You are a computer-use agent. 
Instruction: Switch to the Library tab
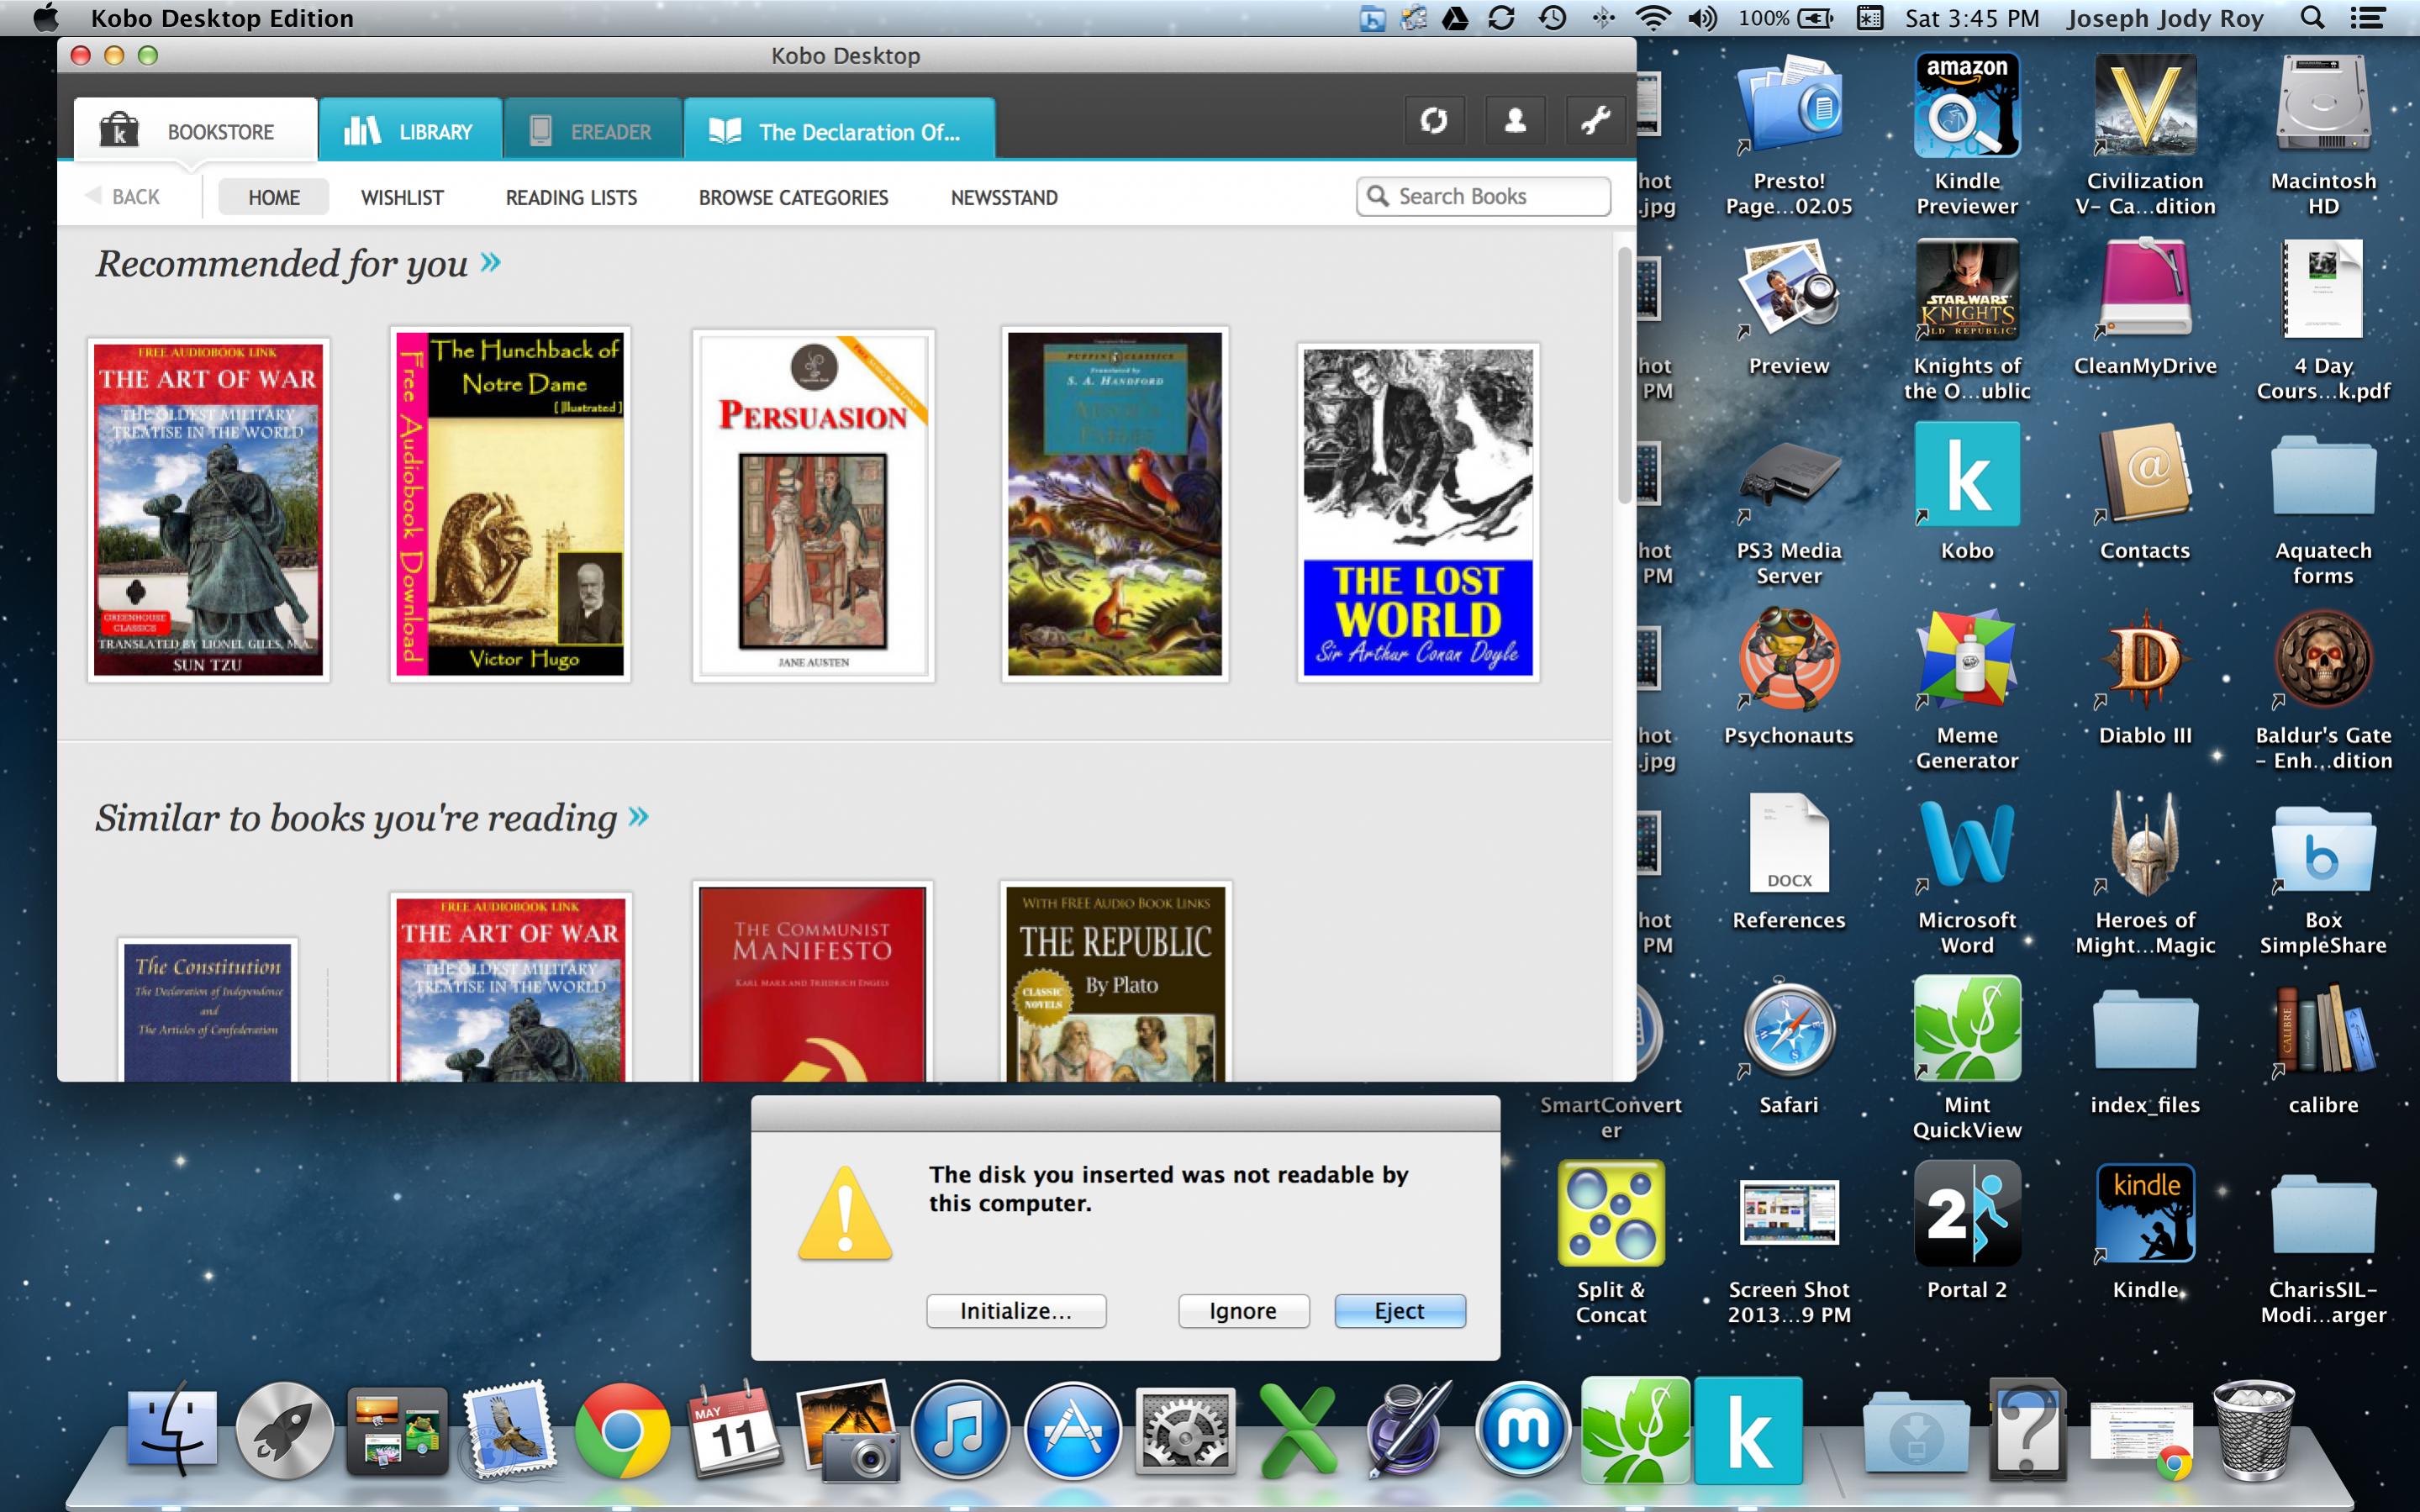point(410,131)
